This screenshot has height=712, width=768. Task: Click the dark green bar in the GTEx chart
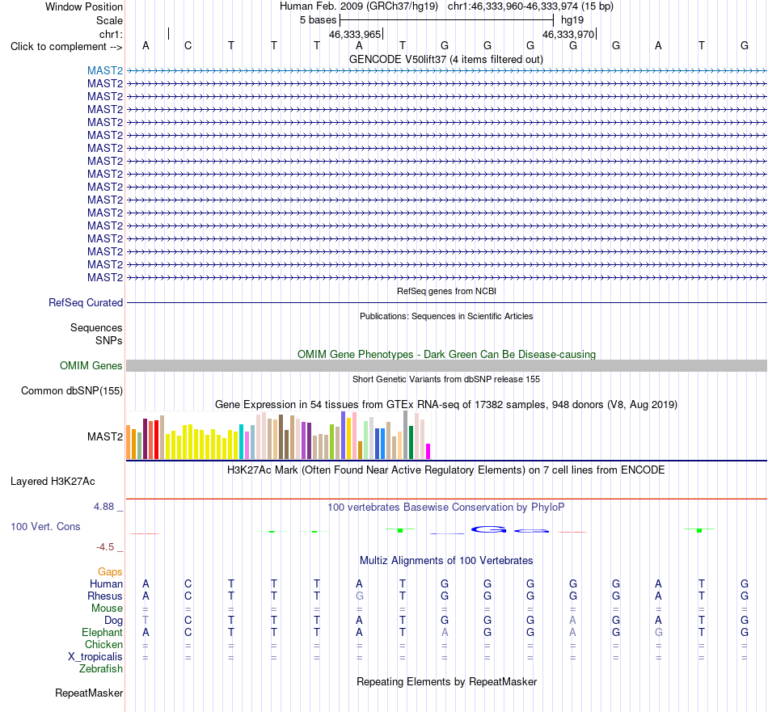pyautogui.click(x=411, y=443)
